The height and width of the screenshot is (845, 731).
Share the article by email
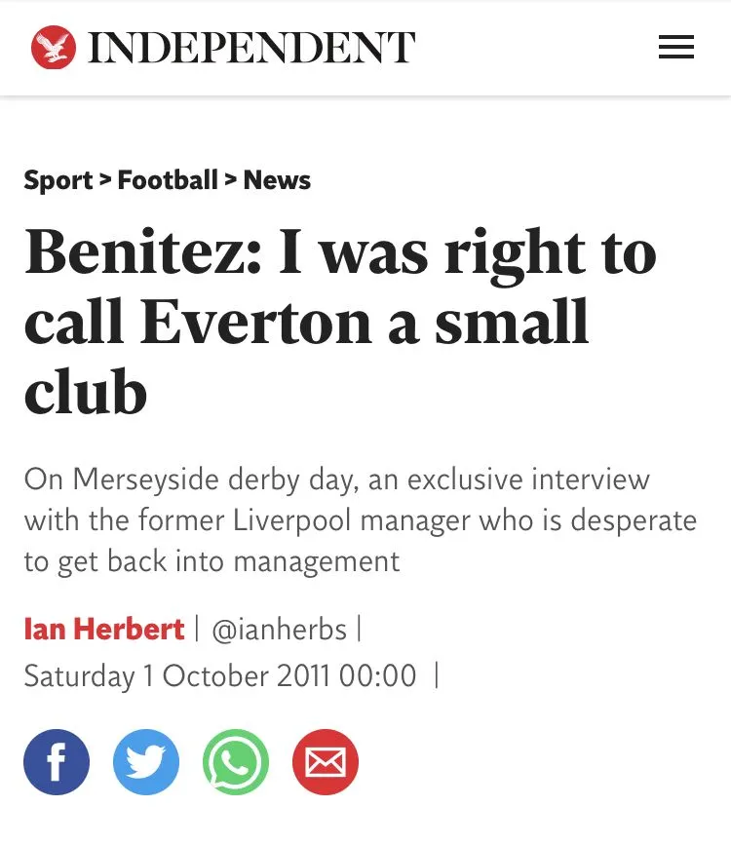coord(326,762)
